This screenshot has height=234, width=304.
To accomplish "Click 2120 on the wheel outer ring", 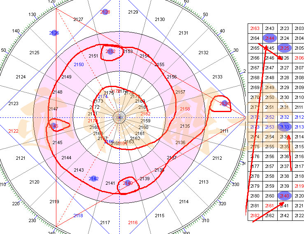I will (34, 182).
